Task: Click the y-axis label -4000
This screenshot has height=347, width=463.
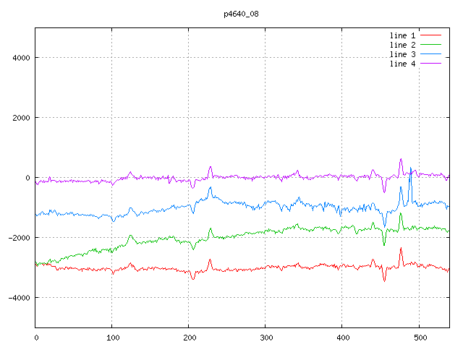Action: tap(20, 298)
